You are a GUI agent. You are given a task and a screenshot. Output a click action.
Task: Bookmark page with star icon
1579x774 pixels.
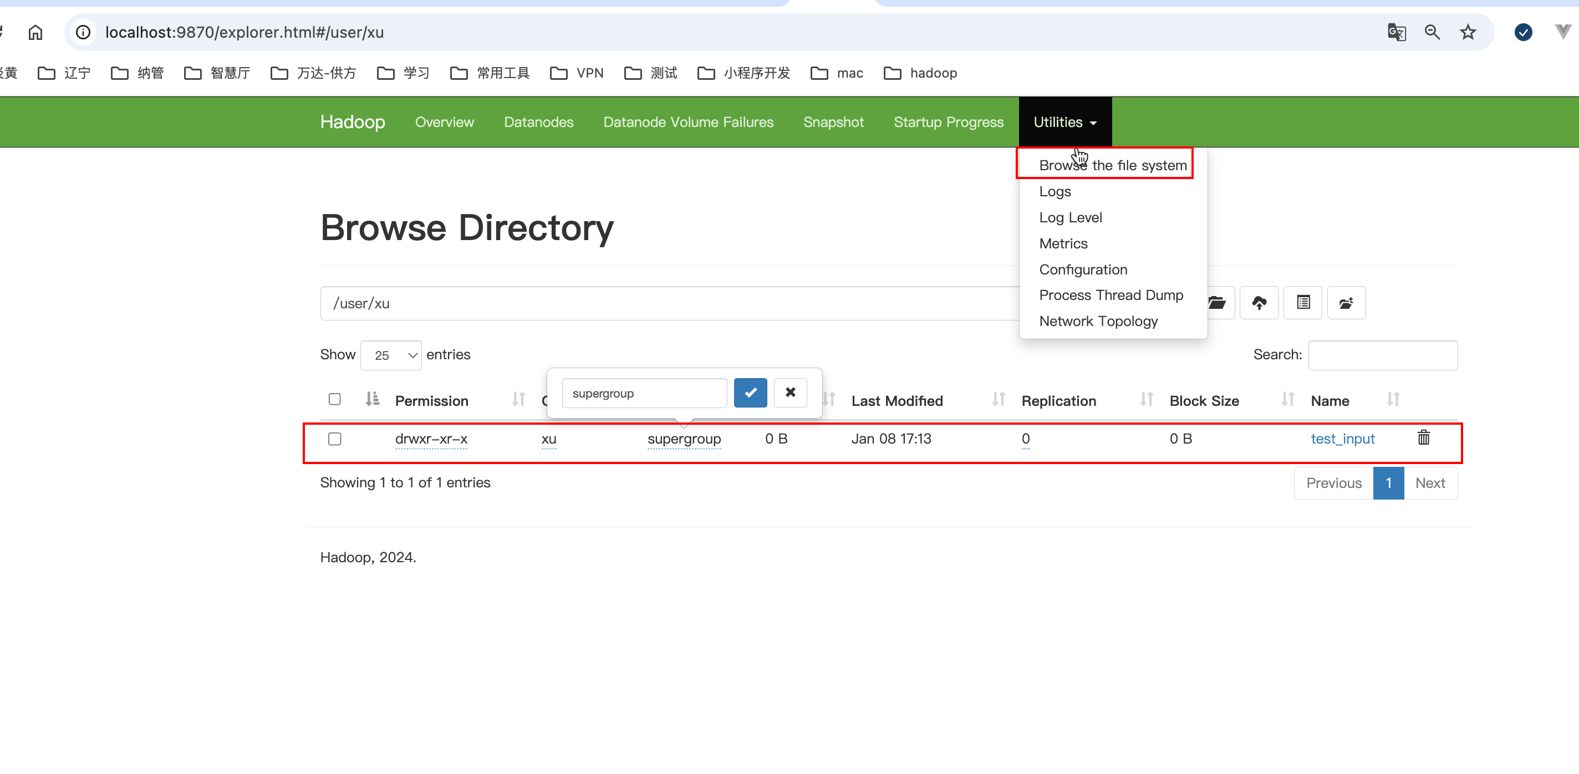(x=1468, y=32)
